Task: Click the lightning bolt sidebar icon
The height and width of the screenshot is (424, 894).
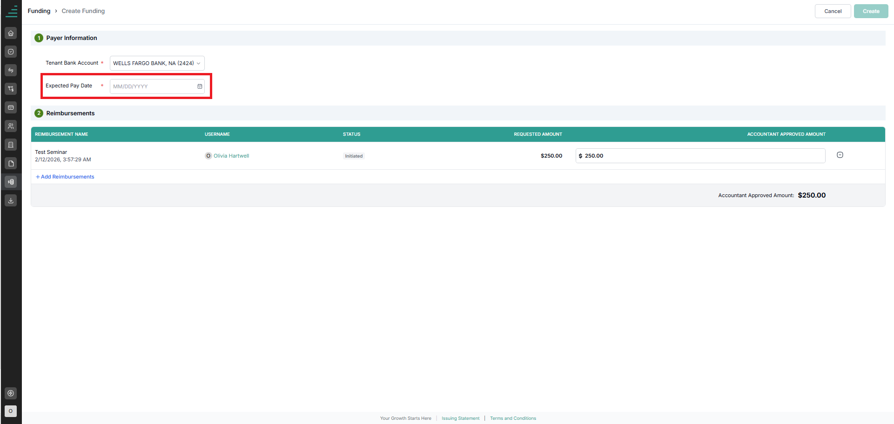Action: (11, 393)
